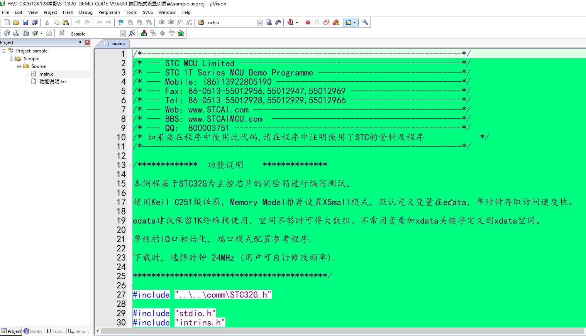Viewport: 586px width, 336px height.
Task: Select 功能说明.txt in the project tree
Action: 53,82
